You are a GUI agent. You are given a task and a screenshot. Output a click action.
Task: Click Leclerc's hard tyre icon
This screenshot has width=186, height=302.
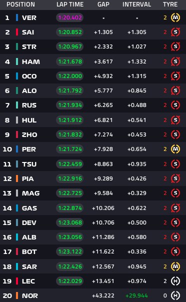(175, 281)
